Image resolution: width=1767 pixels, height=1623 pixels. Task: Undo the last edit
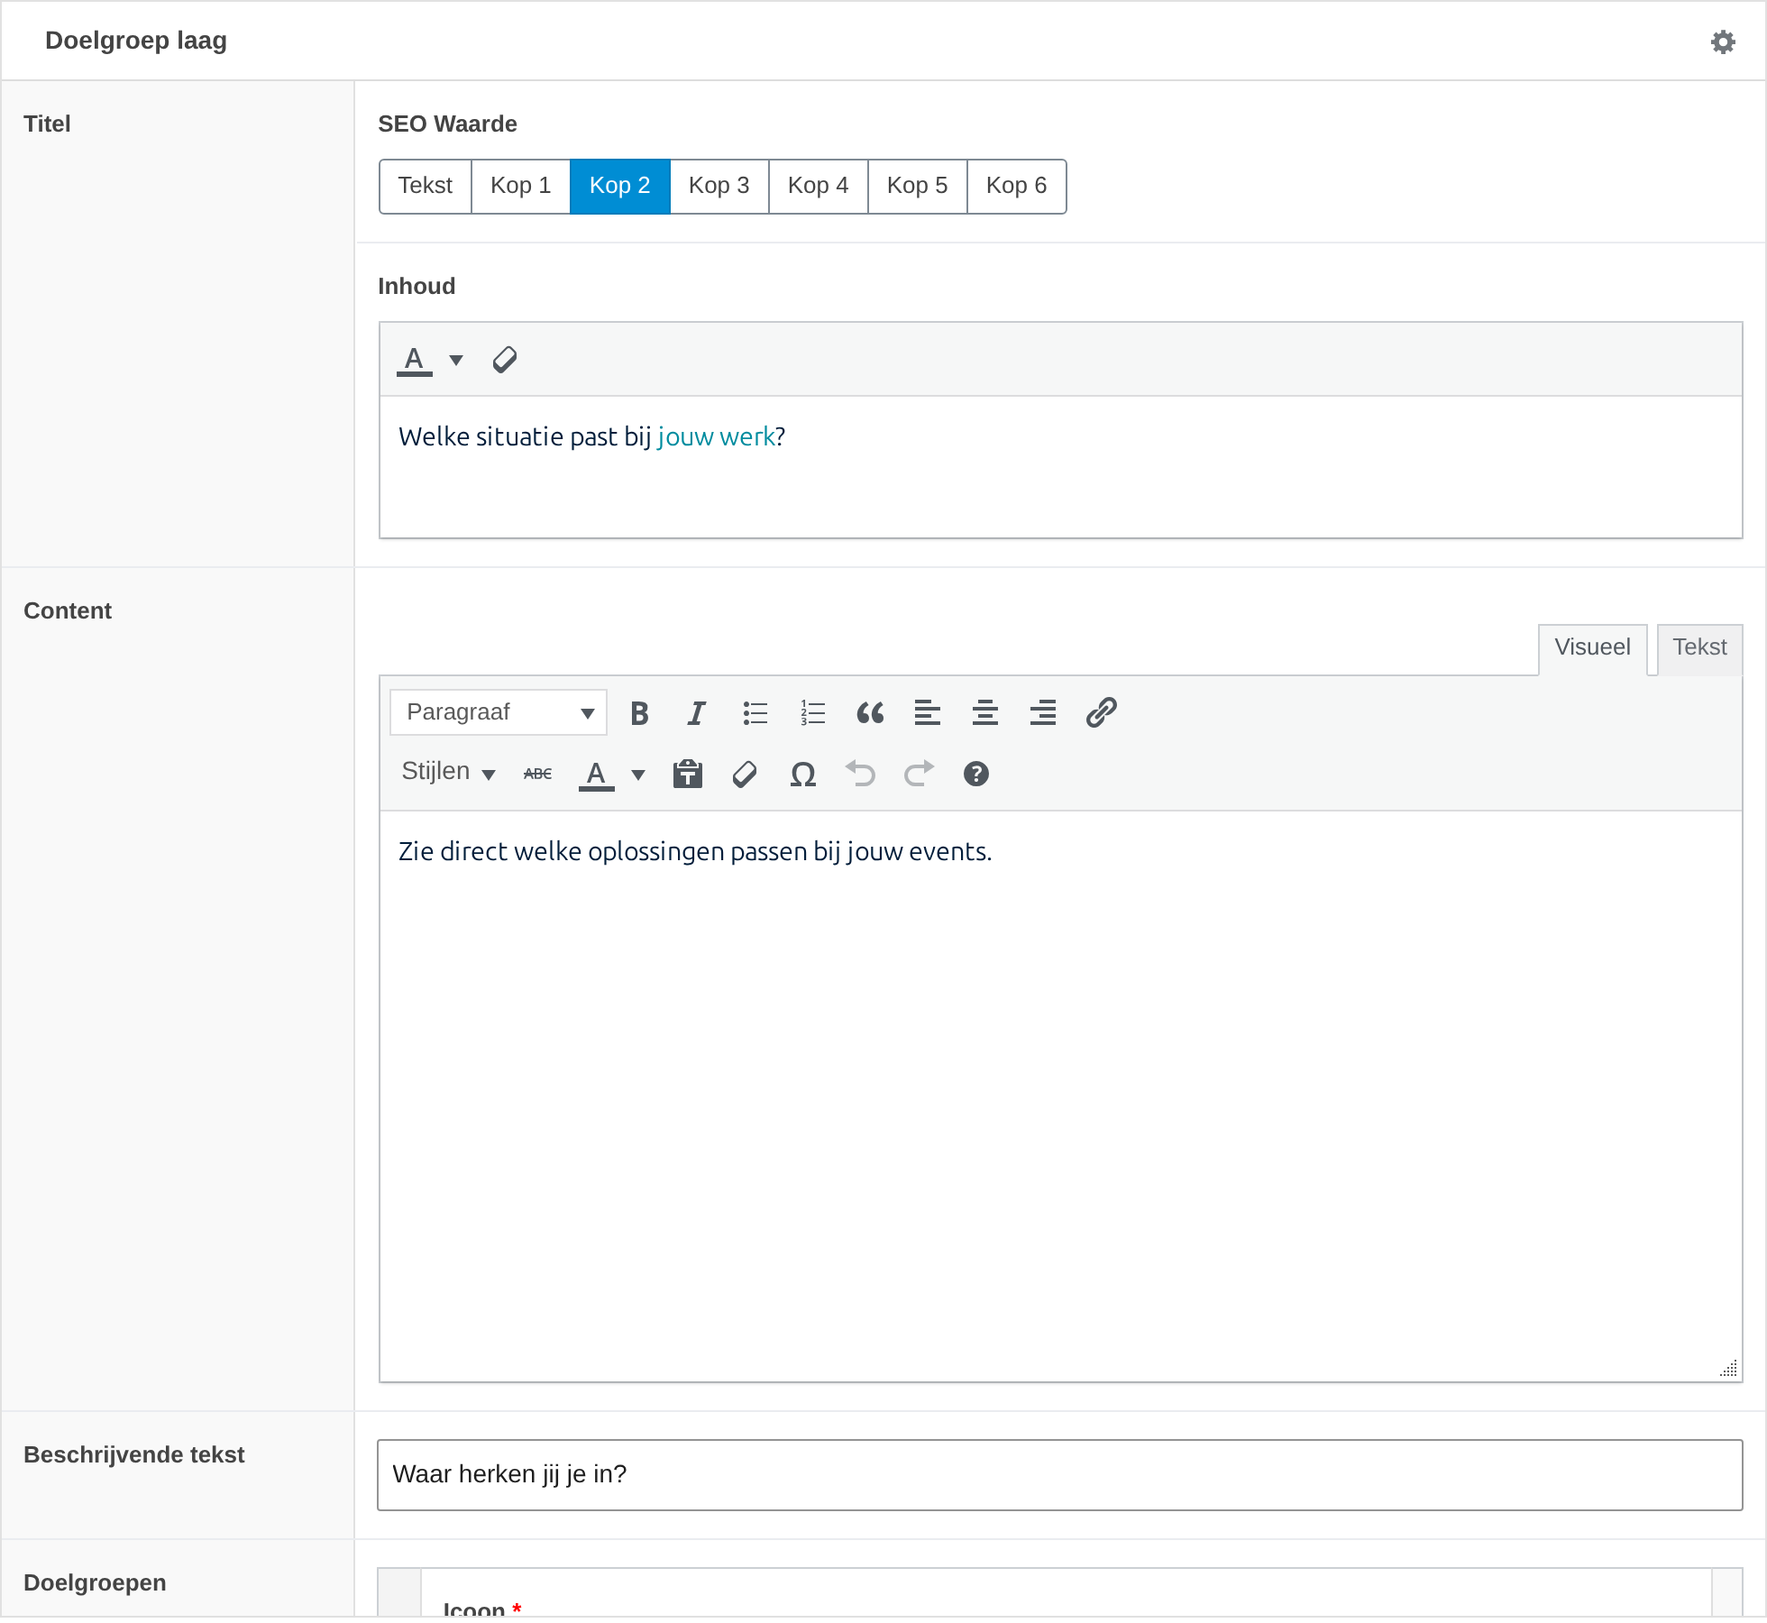pyautogui.click(x=861, y=774)
